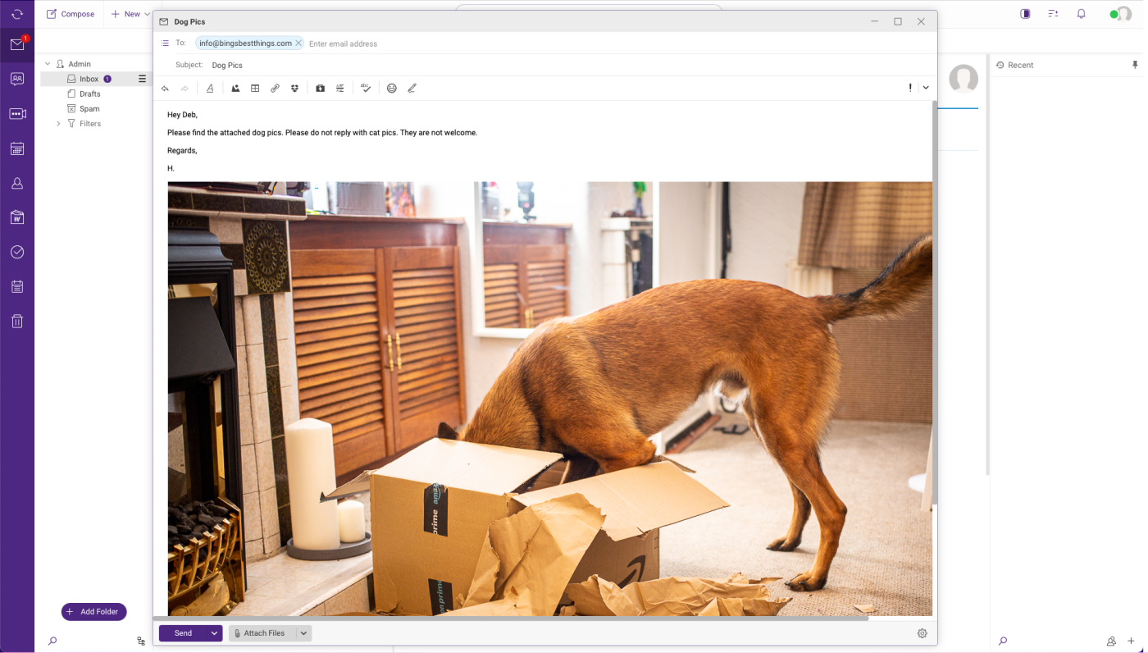Click the dog photo in email body

pos(549,399)
